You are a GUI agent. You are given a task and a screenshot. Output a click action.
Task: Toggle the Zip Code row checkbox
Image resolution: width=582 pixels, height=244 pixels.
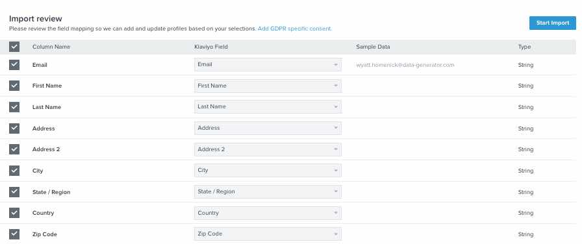tap(14, 234)
